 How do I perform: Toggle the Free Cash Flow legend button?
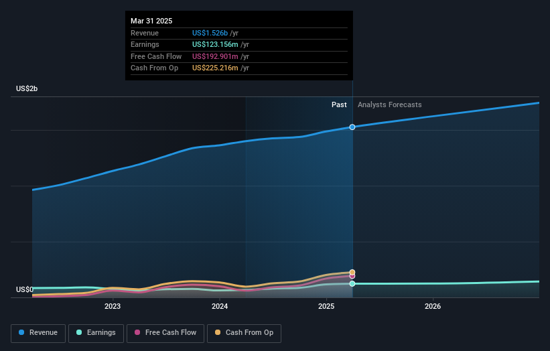165,333
